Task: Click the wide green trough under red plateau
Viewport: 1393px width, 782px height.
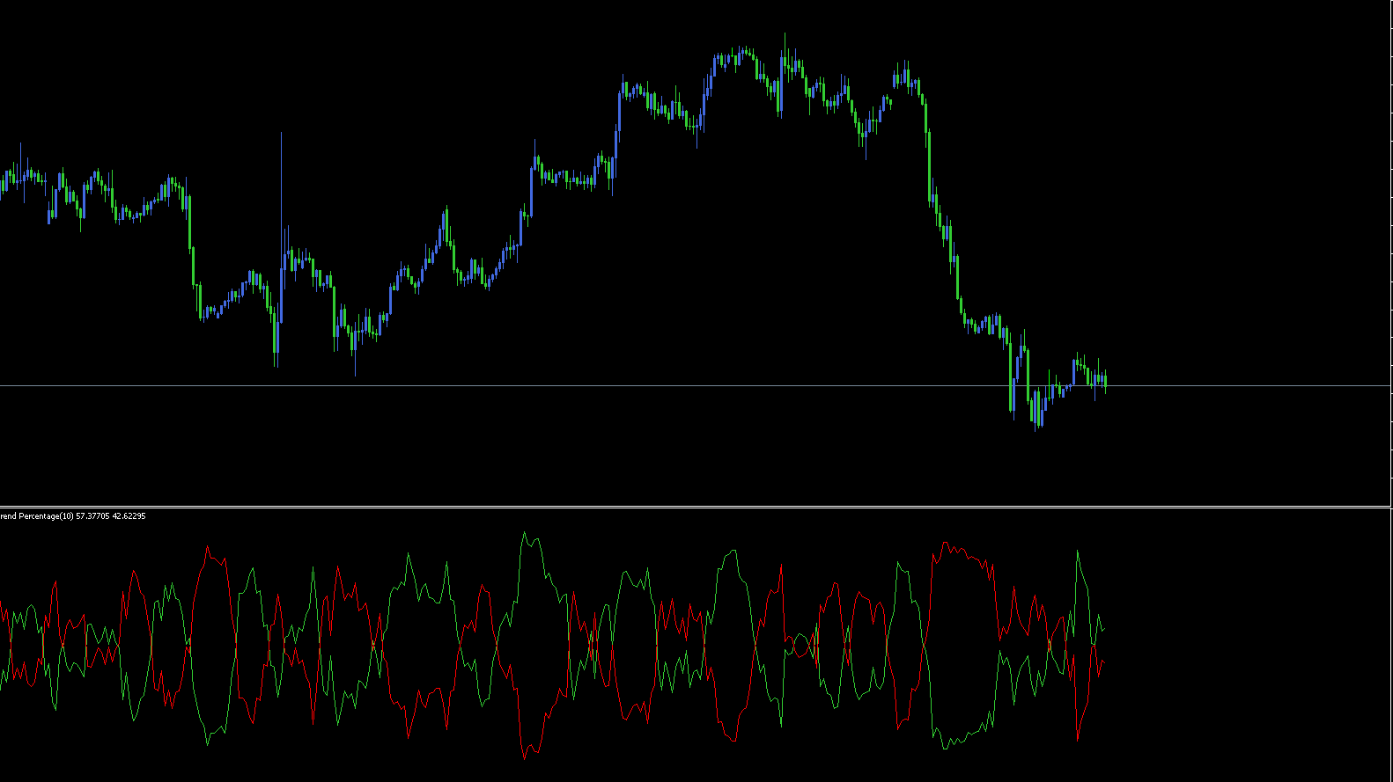Action: coord(960,739)
